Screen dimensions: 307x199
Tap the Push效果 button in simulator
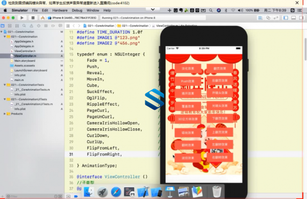[188, 81]
